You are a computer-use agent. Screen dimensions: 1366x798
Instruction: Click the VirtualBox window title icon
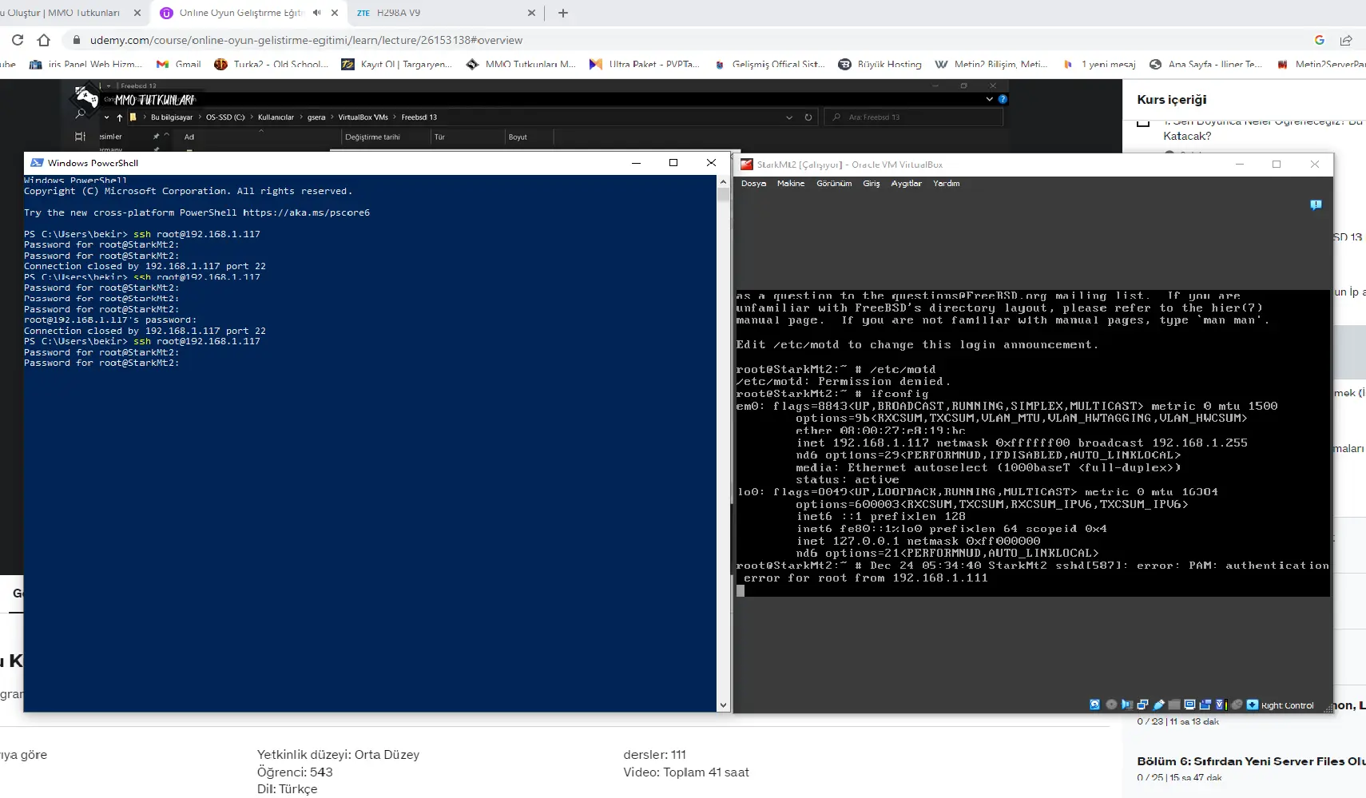coord(747,165)
